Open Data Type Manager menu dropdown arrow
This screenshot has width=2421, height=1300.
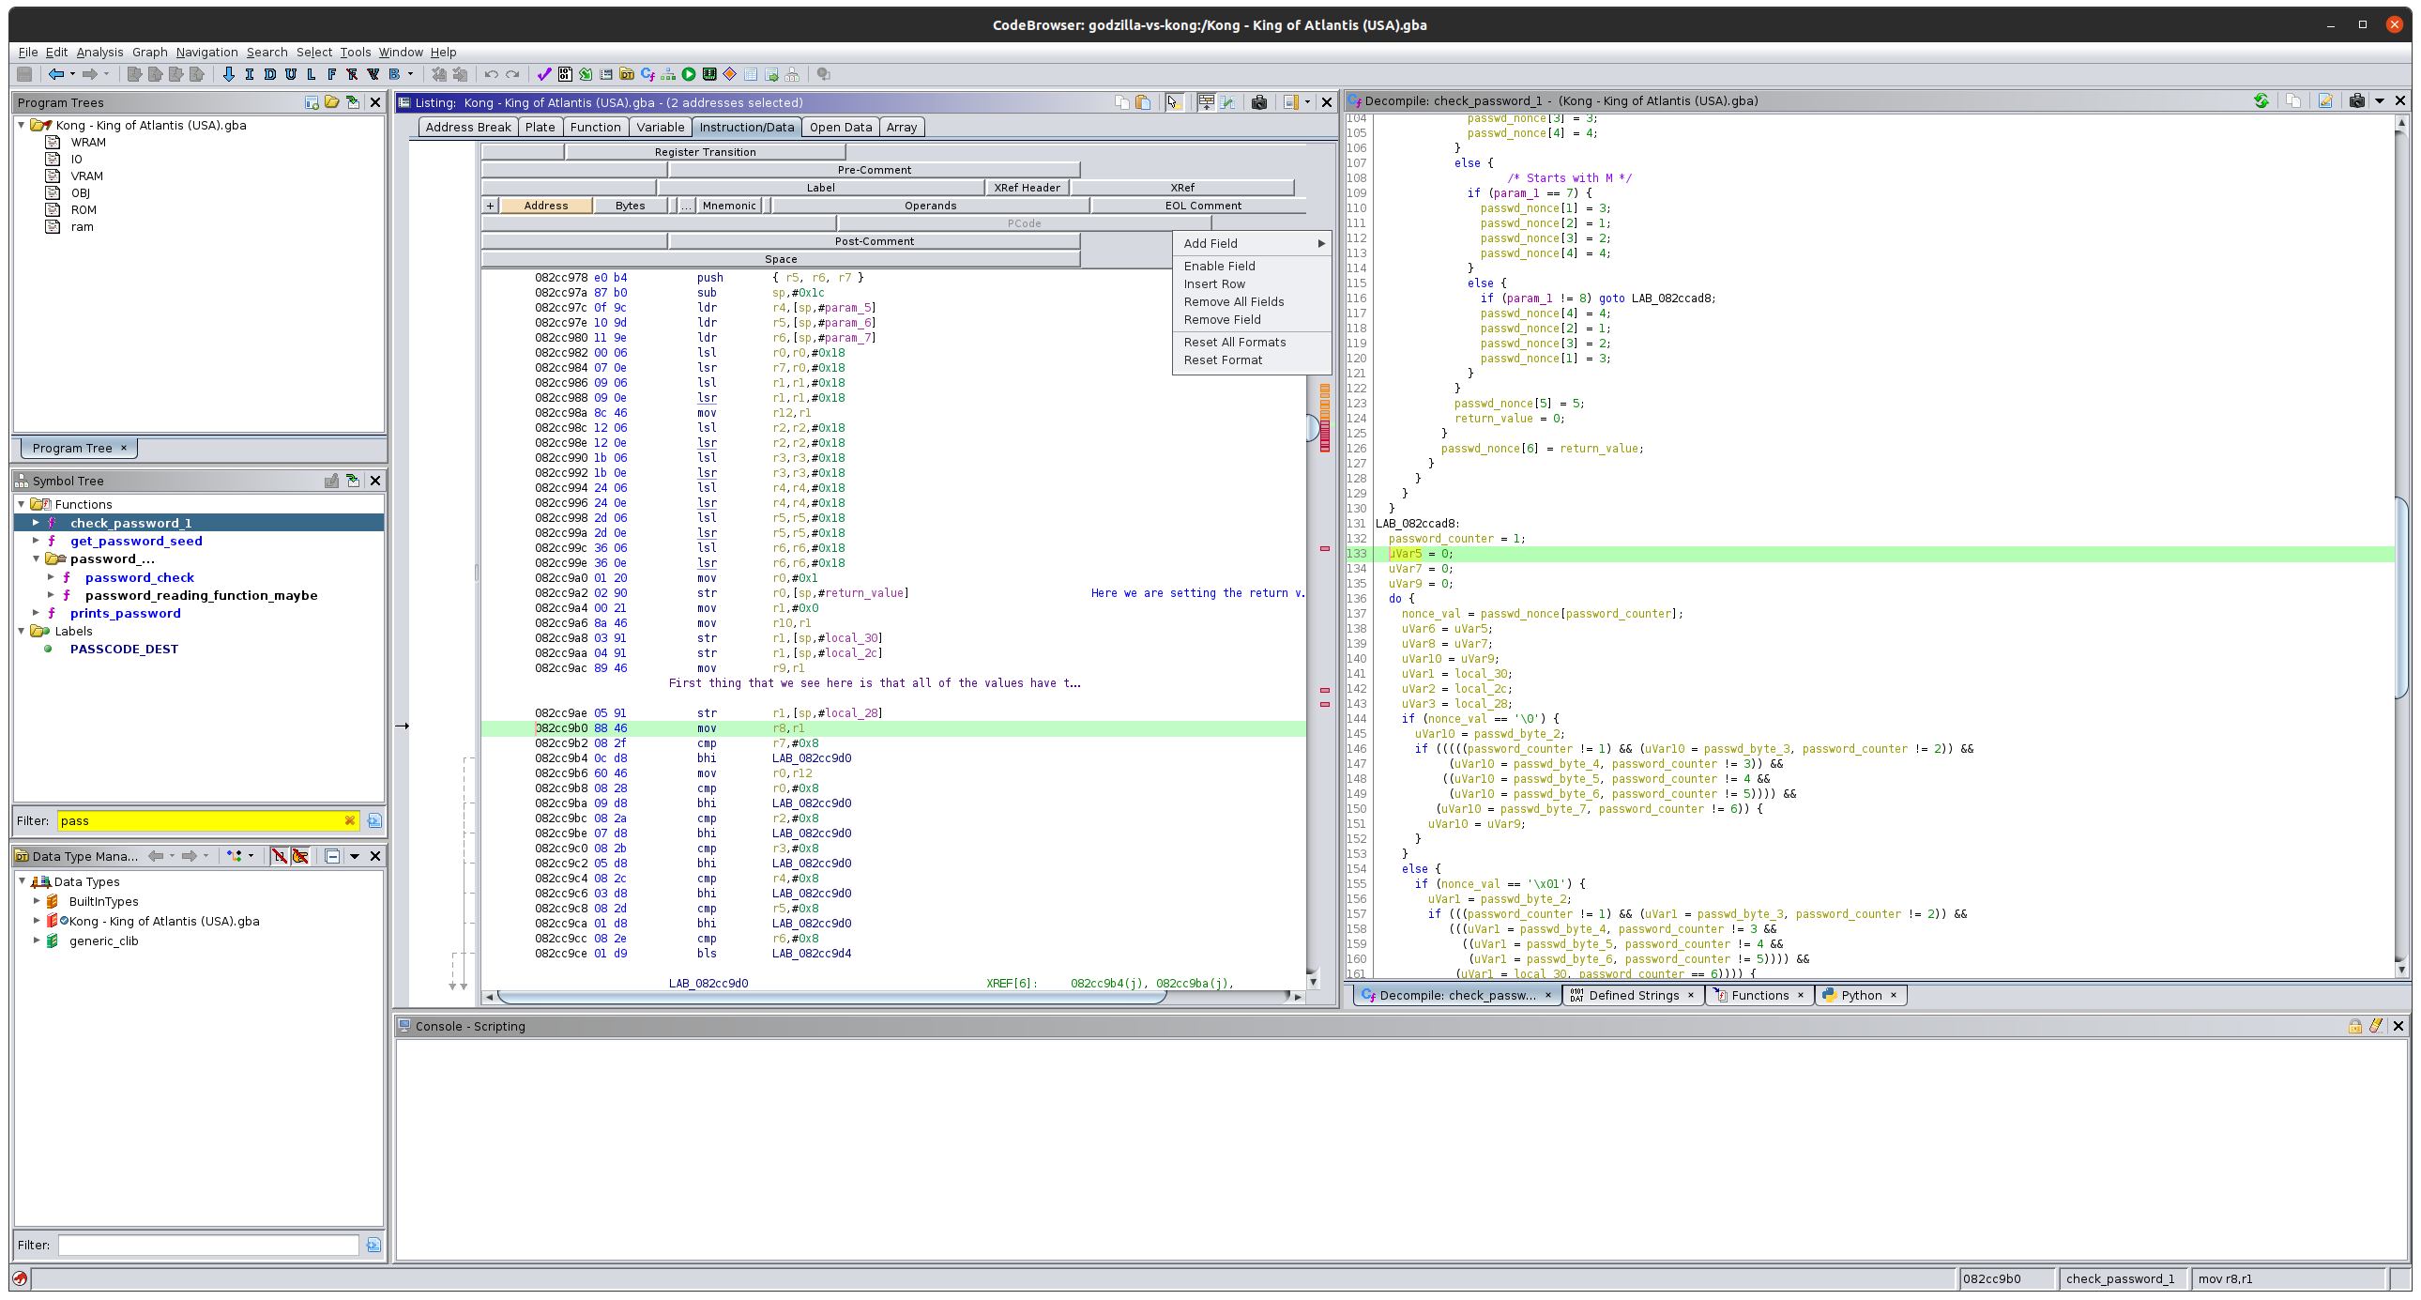pyautogui.click(x=355, y=856)
